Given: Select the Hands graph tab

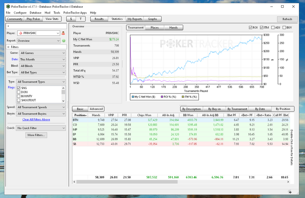Looking at the screenshot, I should click(173, 27).
